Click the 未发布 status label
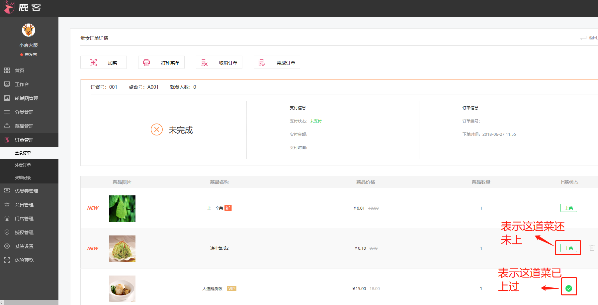Screen dimensions: 598x305 tap(31, 55)
